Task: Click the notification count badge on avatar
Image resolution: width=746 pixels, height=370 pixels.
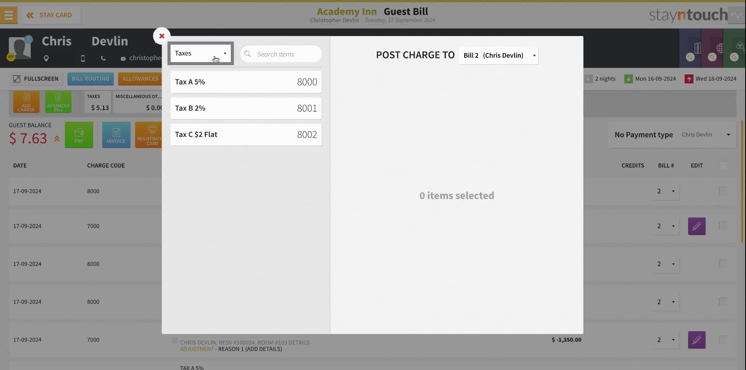Action: coord(28,39)
